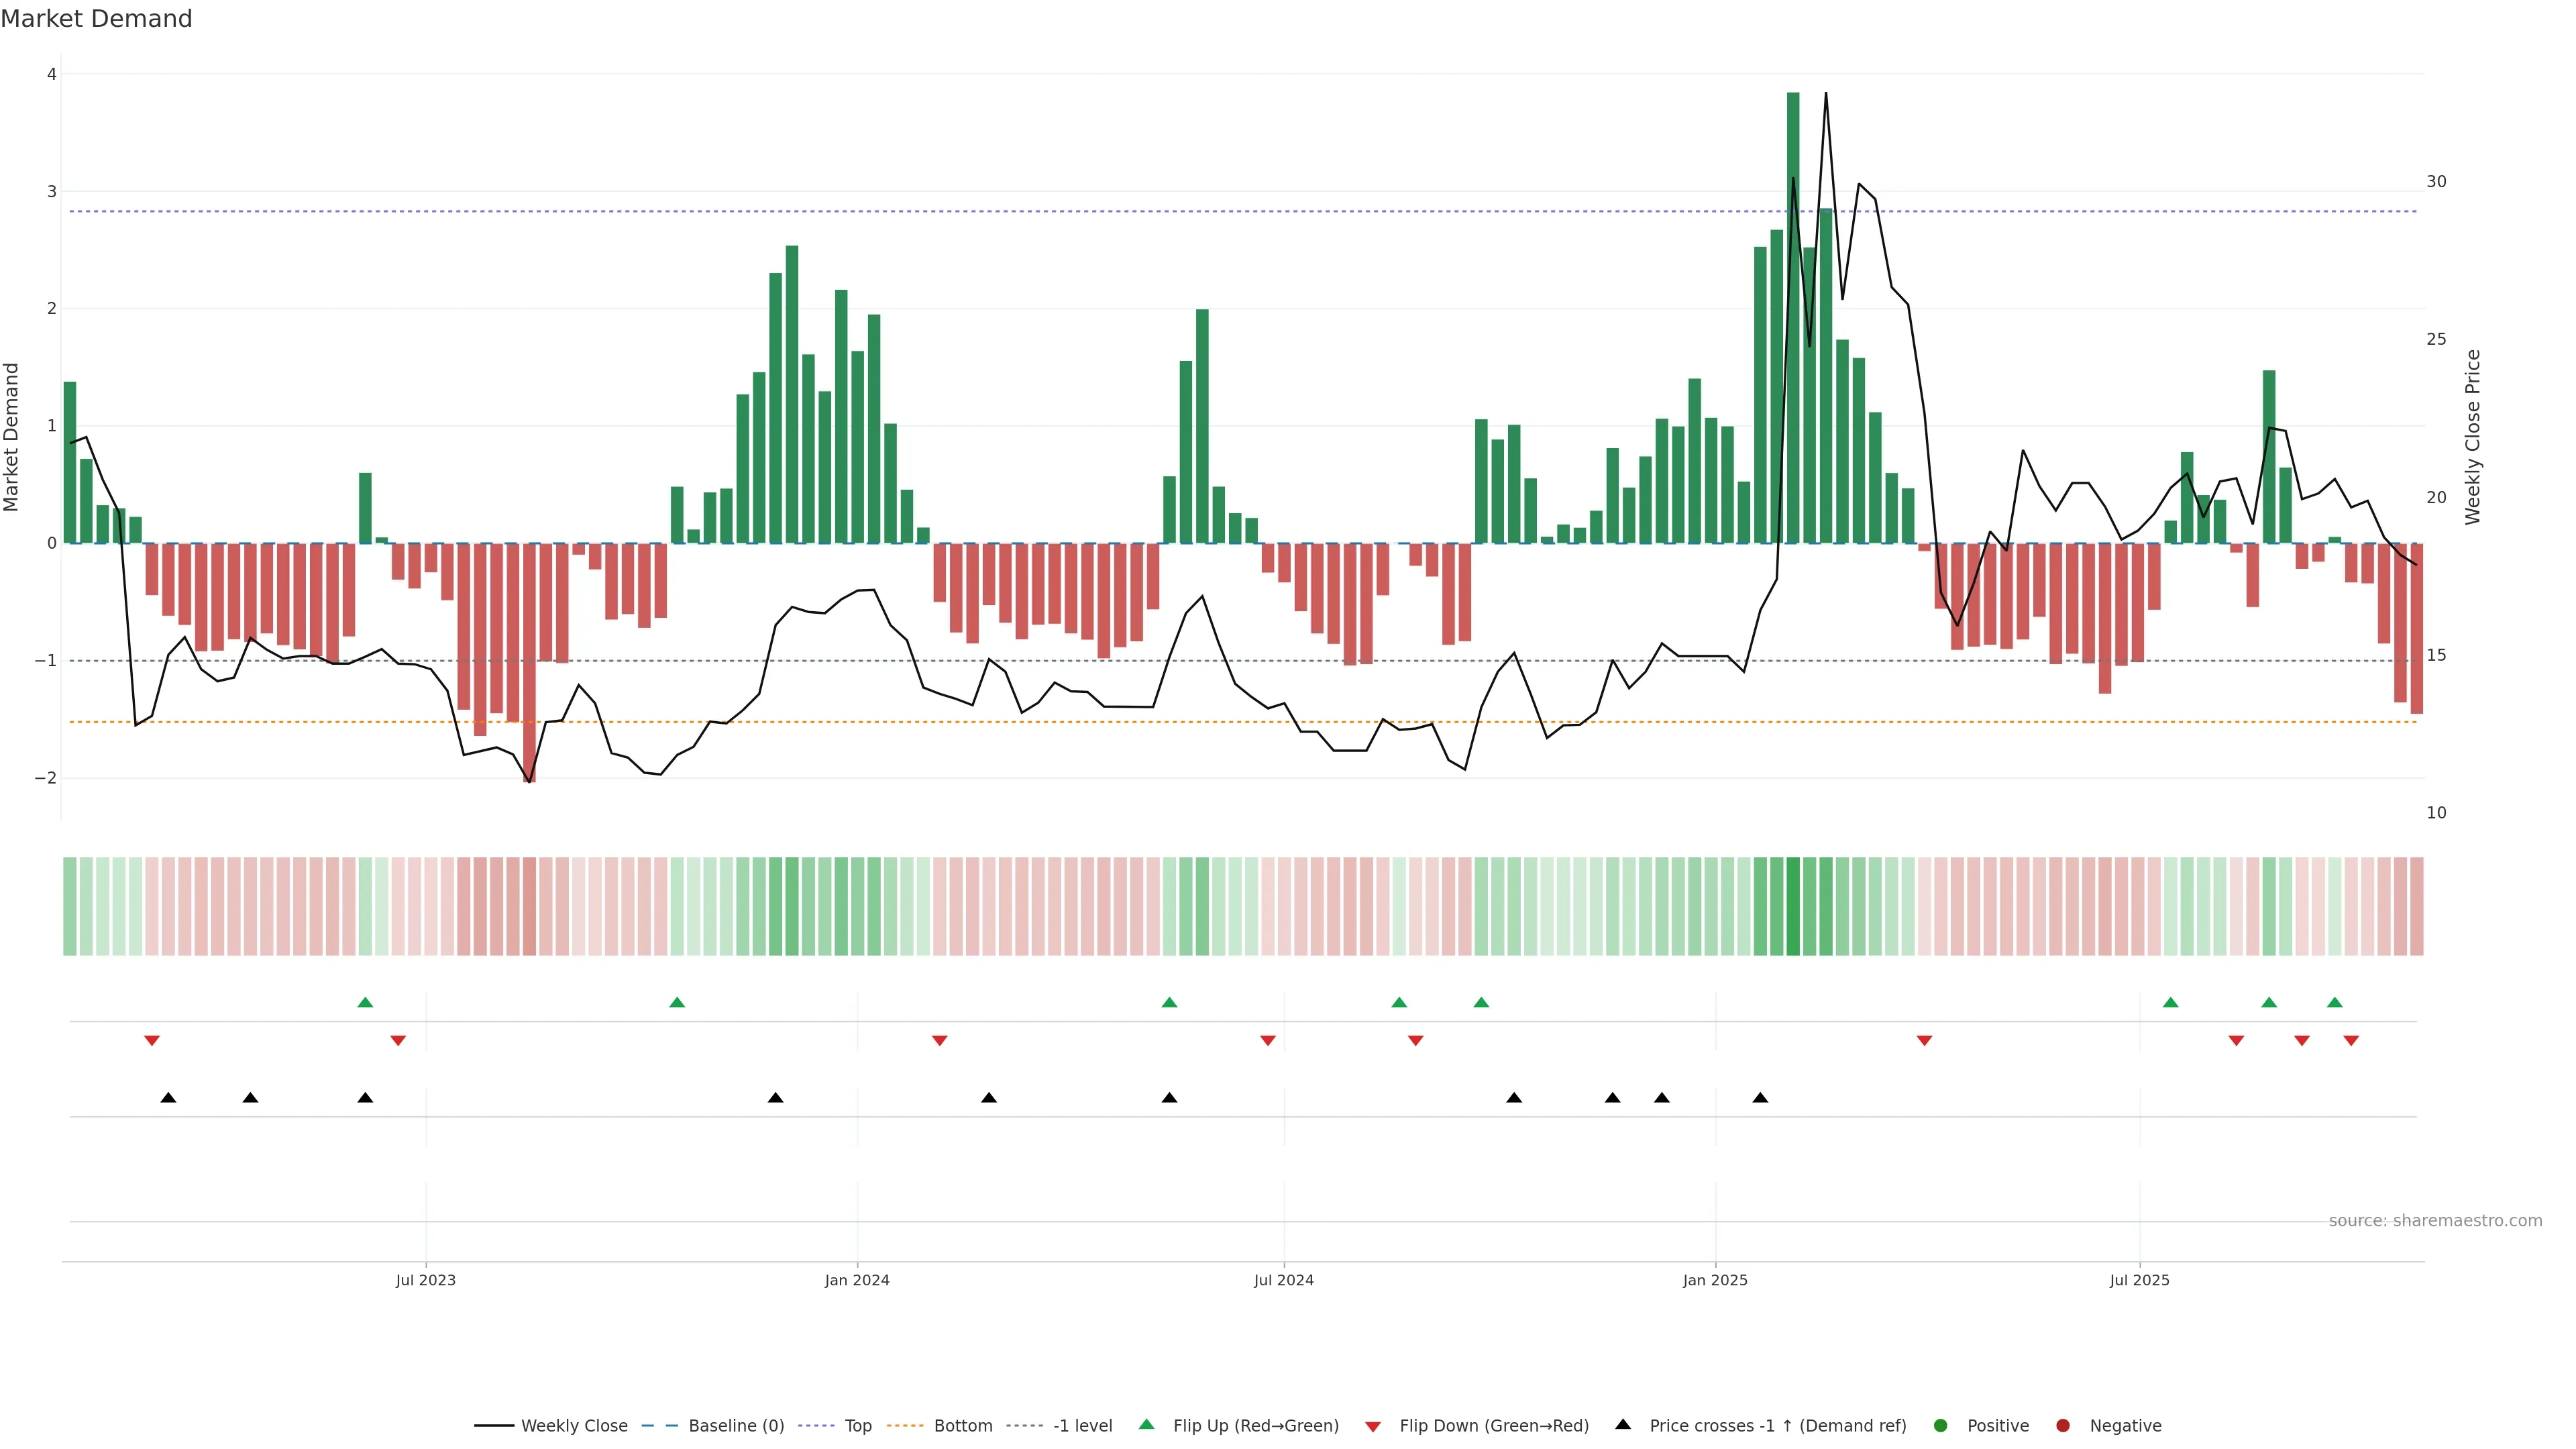
Task: Click the Jan 2025 axis label
Action: 1715,1280
